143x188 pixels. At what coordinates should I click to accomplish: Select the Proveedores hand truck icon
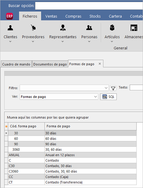[33, 28]
